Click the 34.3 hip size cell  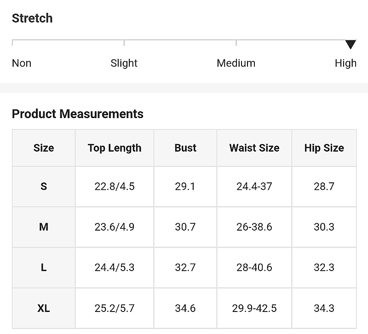point(324,308)
